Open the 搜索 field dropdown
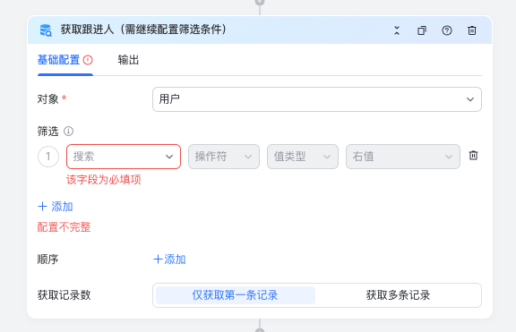The image size is (516, 332). click(x=124, y=157)
